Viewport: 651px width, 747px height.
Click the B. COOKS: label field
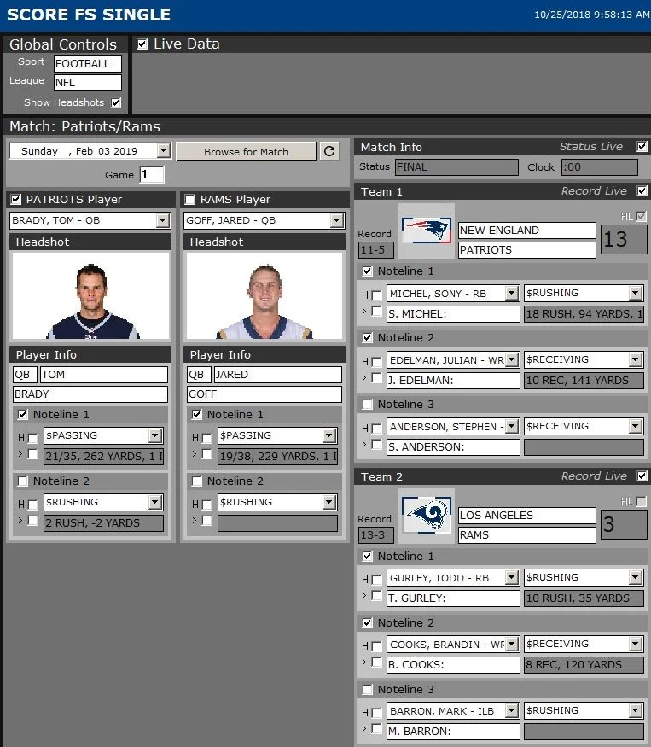[453, 665]
